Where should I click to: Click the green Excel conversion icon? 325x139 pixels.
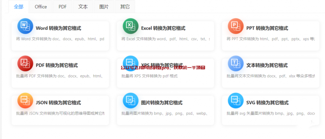tap(130, 26)
